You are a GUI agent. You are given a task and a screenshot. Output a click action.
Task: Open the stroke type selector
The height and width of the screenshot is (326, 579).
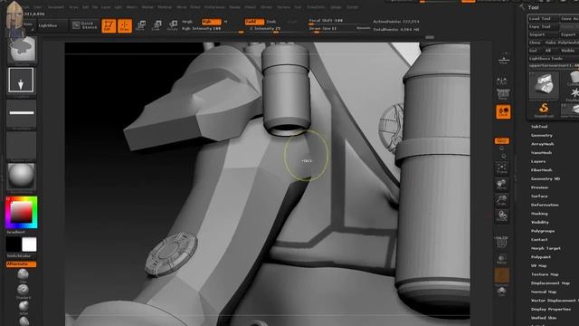[21, 81]
